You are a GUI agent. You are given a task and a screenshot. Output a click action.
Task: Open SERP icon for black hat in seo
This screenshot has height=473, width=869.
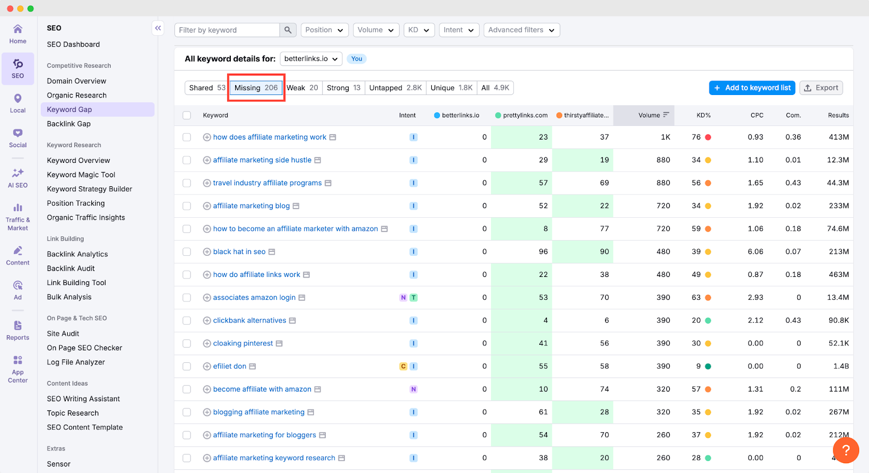pos(272,252)
